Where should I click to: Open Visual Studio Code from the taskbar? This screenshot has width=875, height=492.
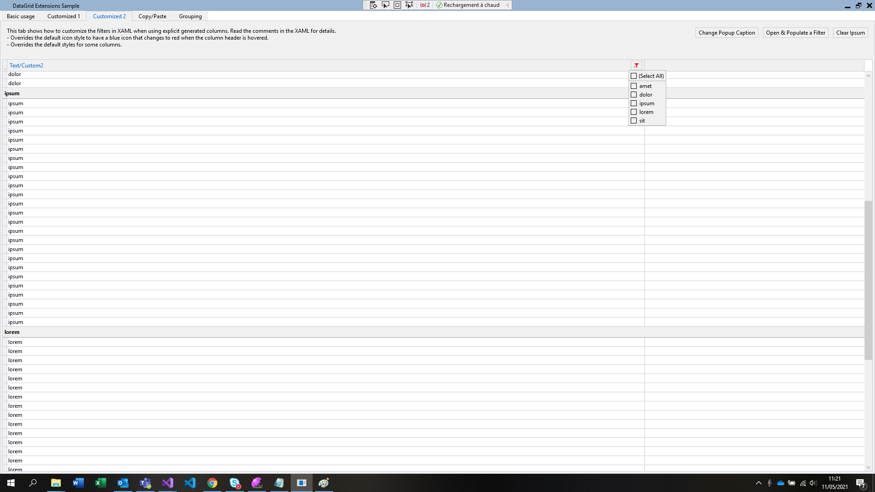coord(190,483)
